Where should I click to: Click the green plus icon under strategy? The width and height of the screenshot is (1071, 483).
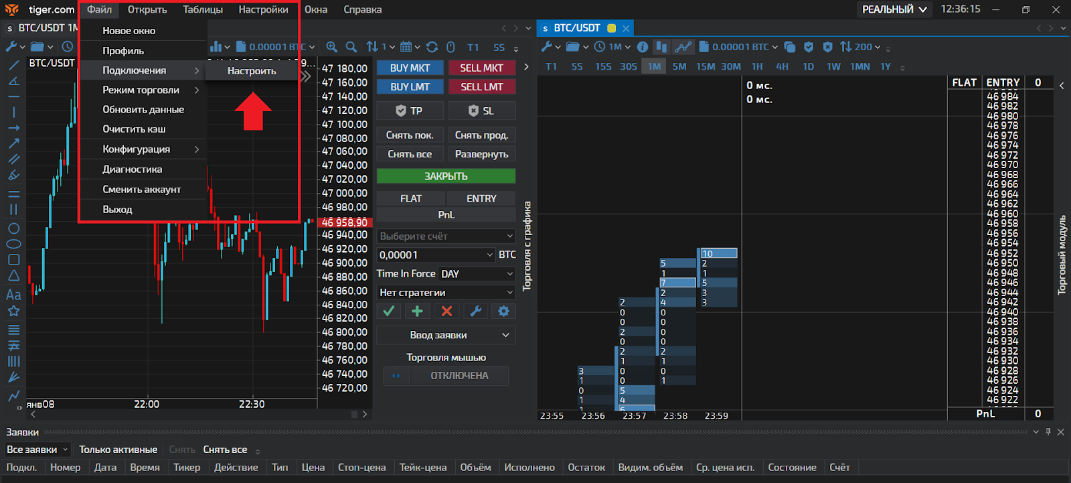(417, 311)
